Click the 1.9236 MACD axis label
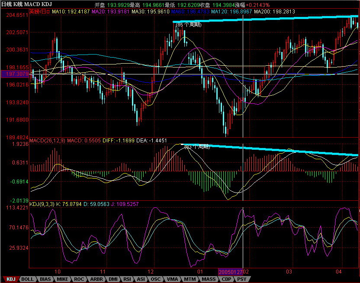 click(20, 144)
